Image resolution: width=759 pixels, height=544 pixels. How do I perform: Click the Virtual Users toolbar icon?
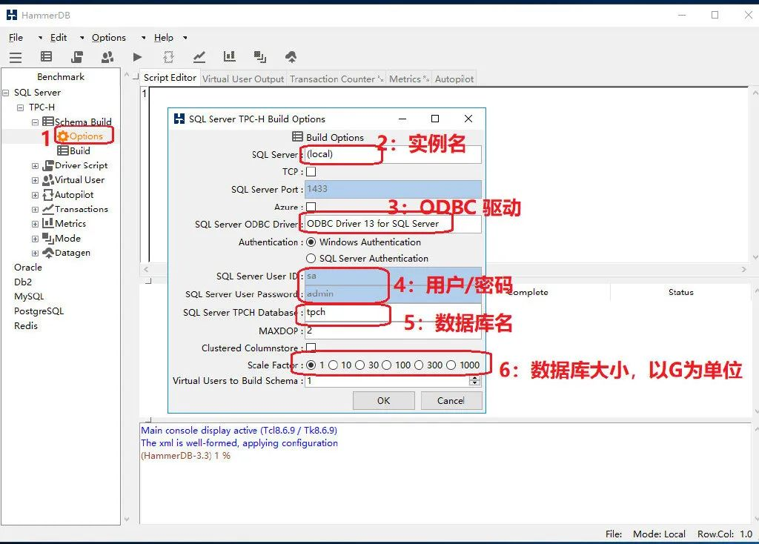pos(107,57)
